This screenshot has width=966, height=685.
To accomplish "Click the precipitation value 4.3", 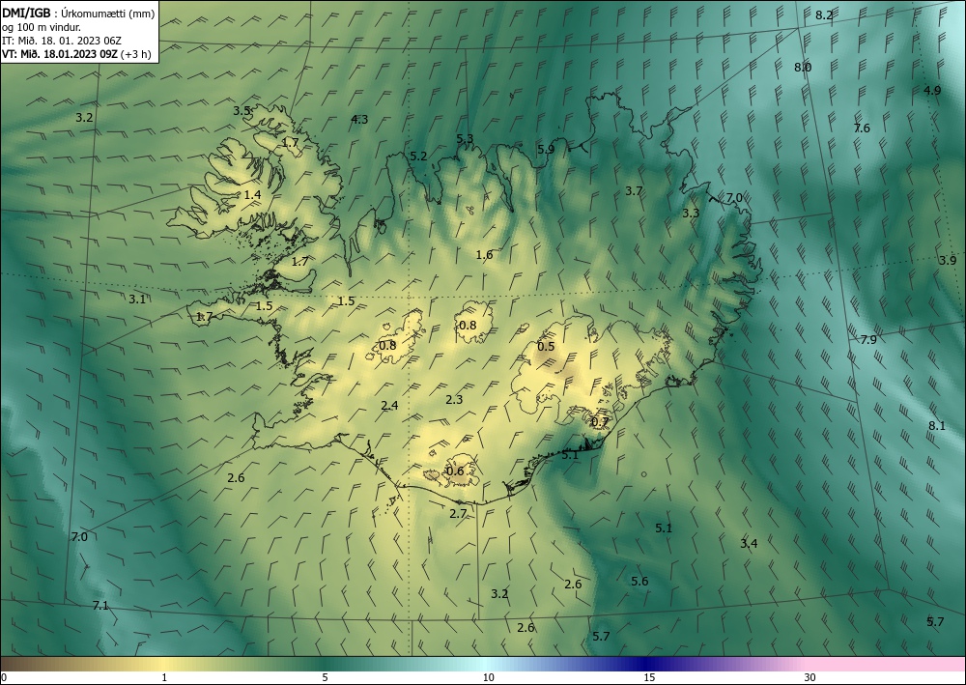I will pos(359,120).
